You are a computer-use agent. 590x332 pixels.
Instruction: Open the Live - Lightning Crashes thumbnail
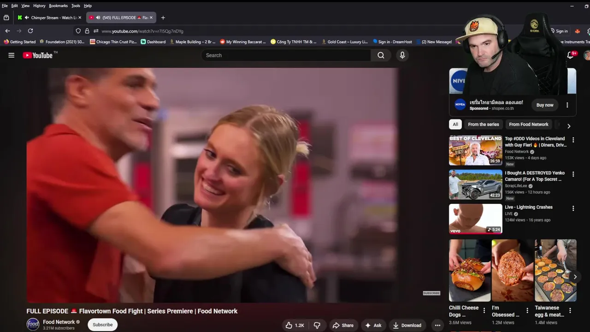476,219
